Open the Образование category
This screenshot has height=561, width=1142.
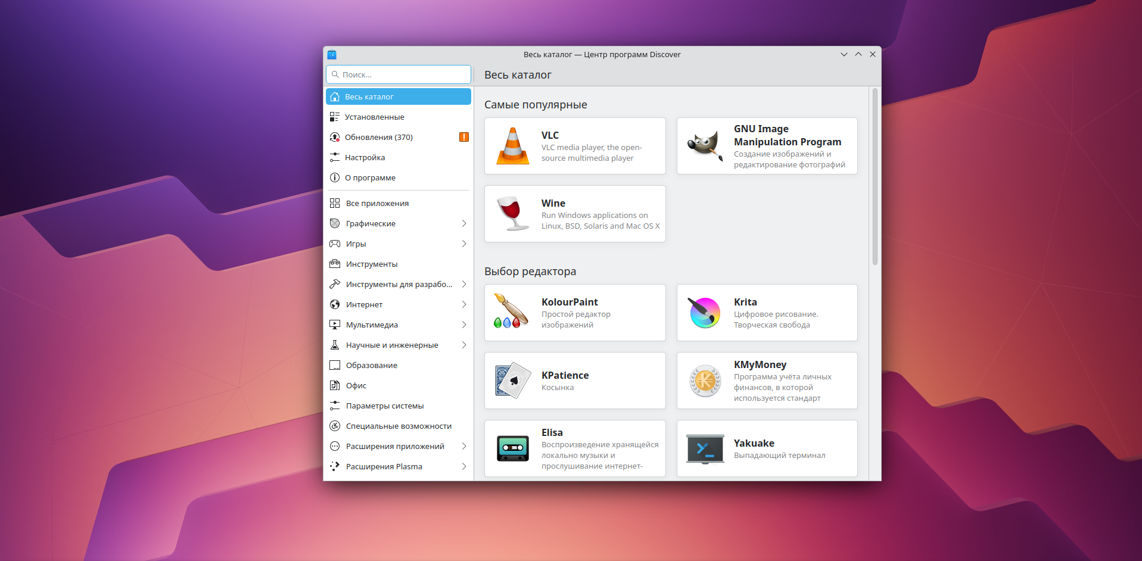pyautogui.click(x=399, y=365)
